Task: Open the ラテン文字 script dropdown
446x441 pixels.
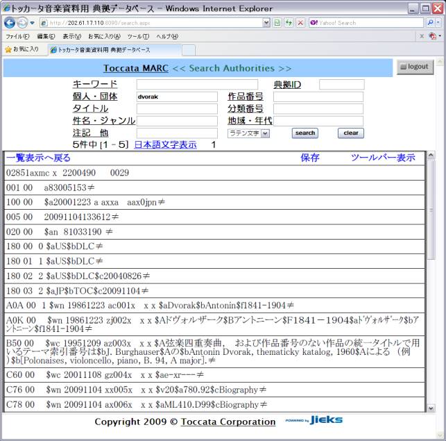Action: pos(248,133)
